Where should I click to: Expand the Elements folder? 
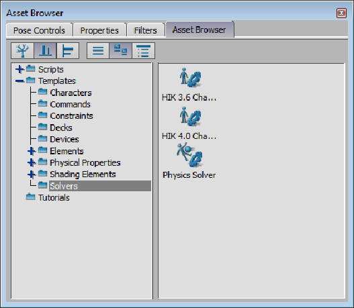(x=32, y=151)
